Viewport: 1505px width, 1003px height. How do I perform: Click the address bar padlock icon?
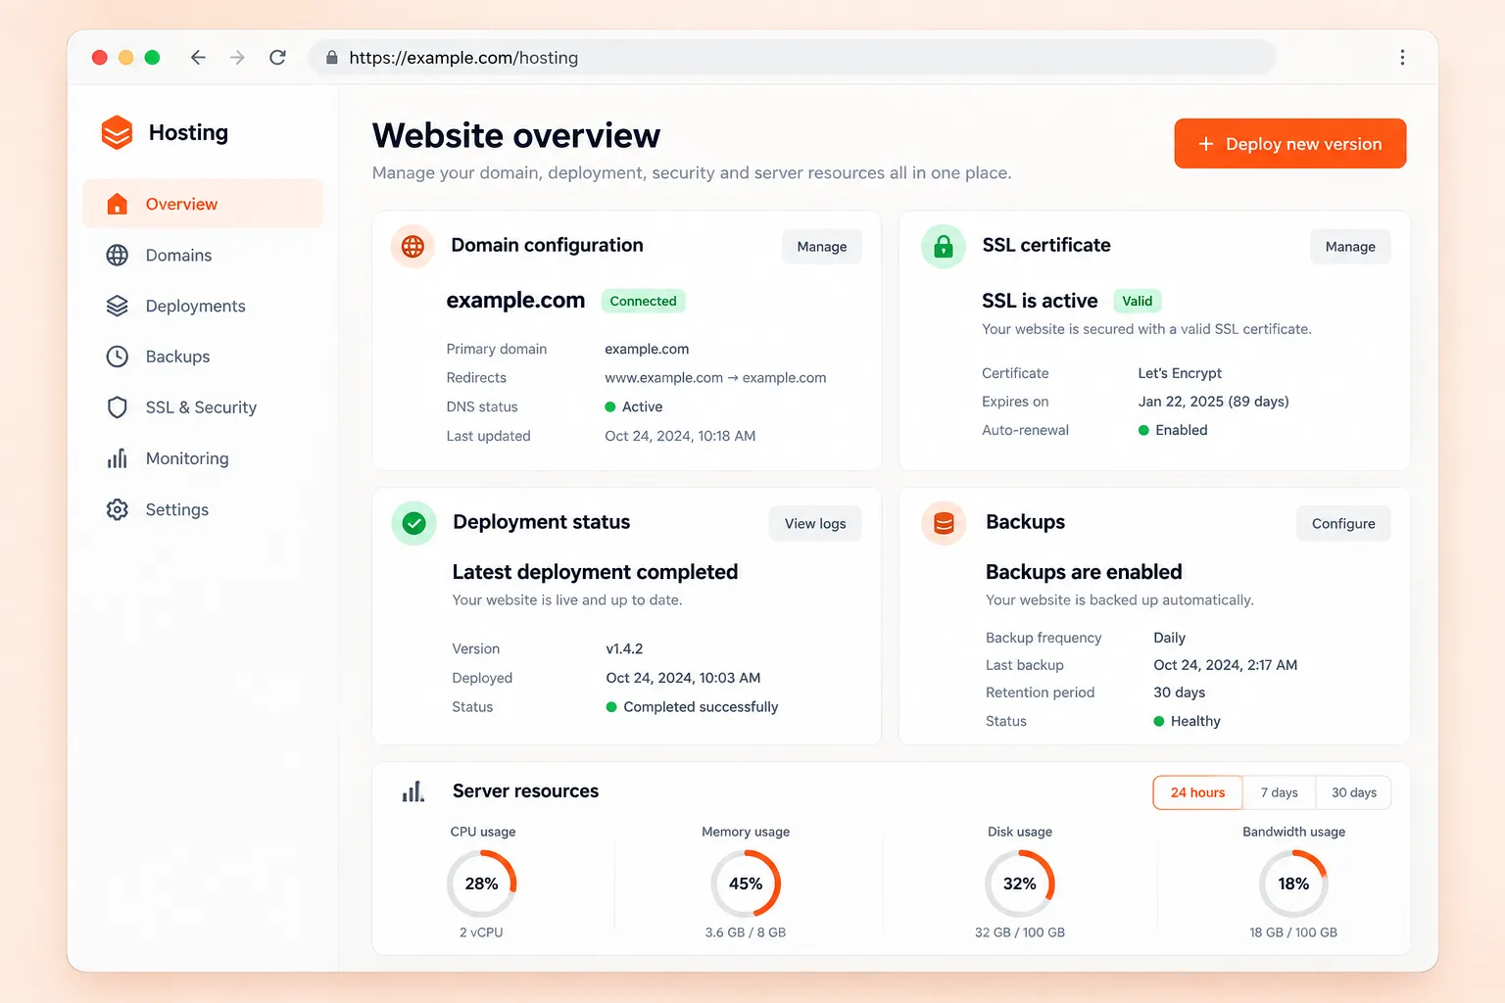click(x=331, y=58)
